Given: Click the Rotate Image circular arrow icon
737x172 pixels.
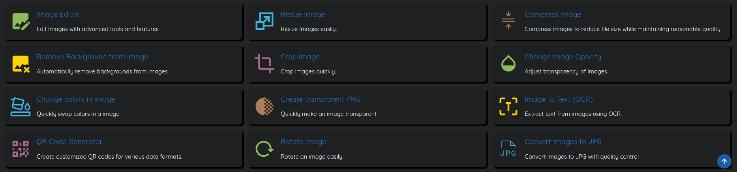Looking at the screenshot, I should [264, 149].
